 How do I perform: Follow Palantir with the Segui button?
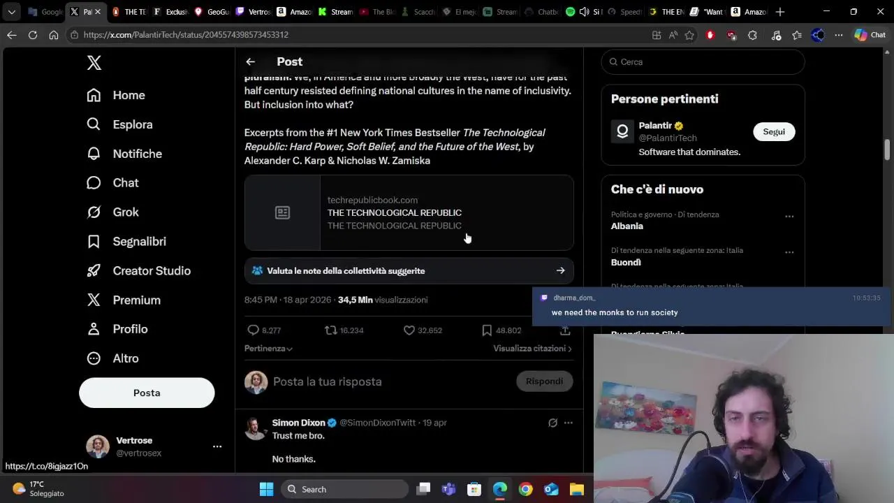point(774,131)
